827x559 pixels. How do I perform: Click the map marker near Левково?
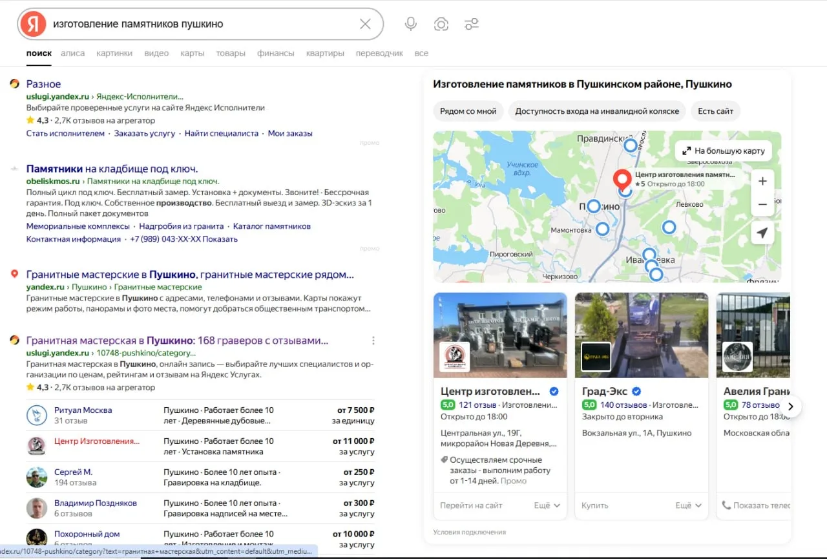point(669,227)
